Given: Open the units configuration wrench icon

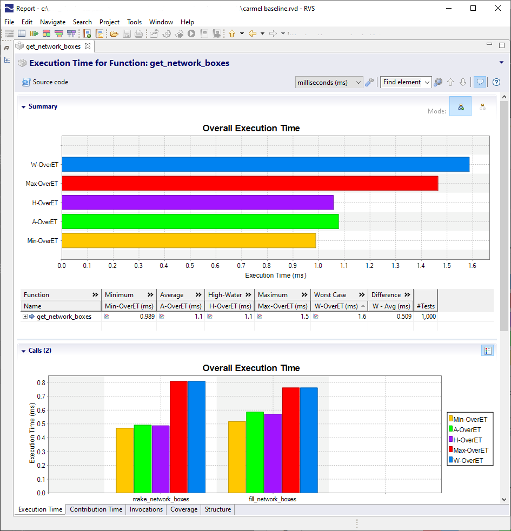Looking at the screenshot, I should (x=370, y=82).
